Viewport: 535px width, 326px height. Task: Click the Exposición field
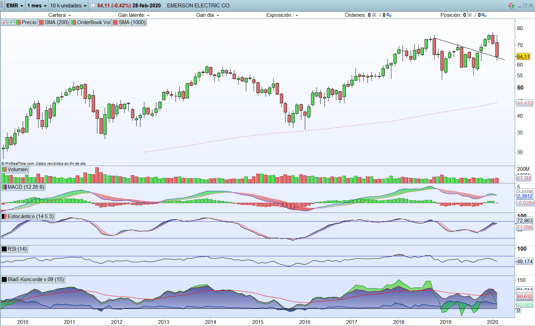282,15
